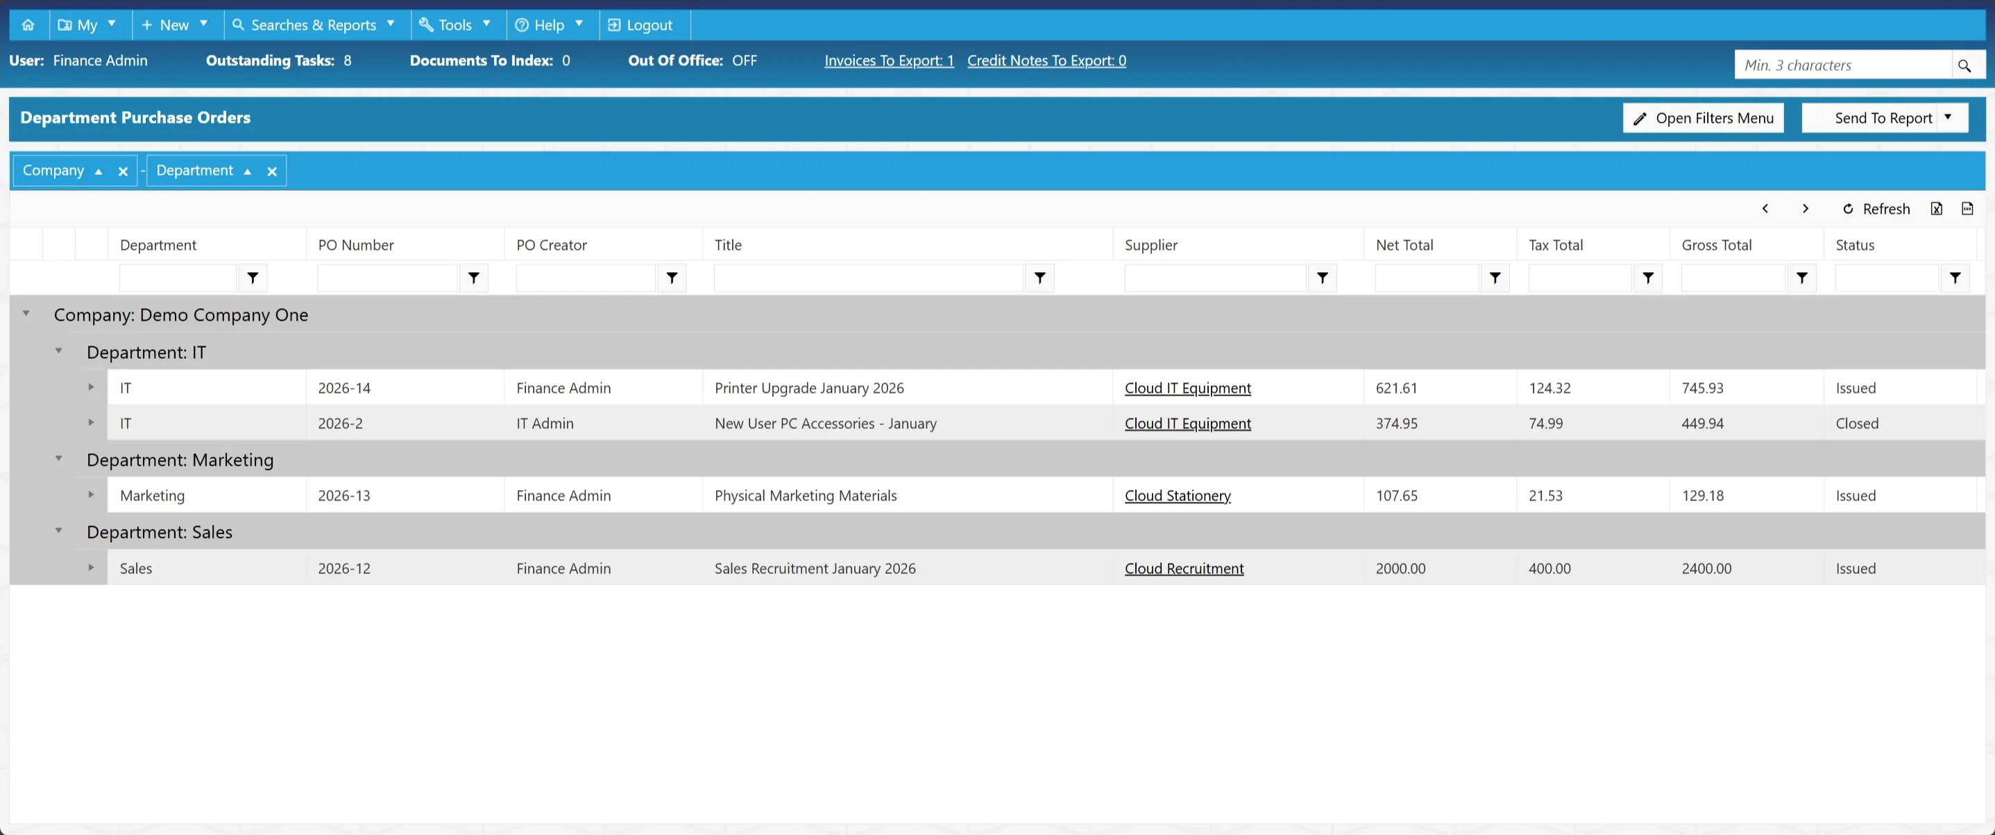
Task: Open the Cloud Recruitment supplier link
Action: 1184,568
